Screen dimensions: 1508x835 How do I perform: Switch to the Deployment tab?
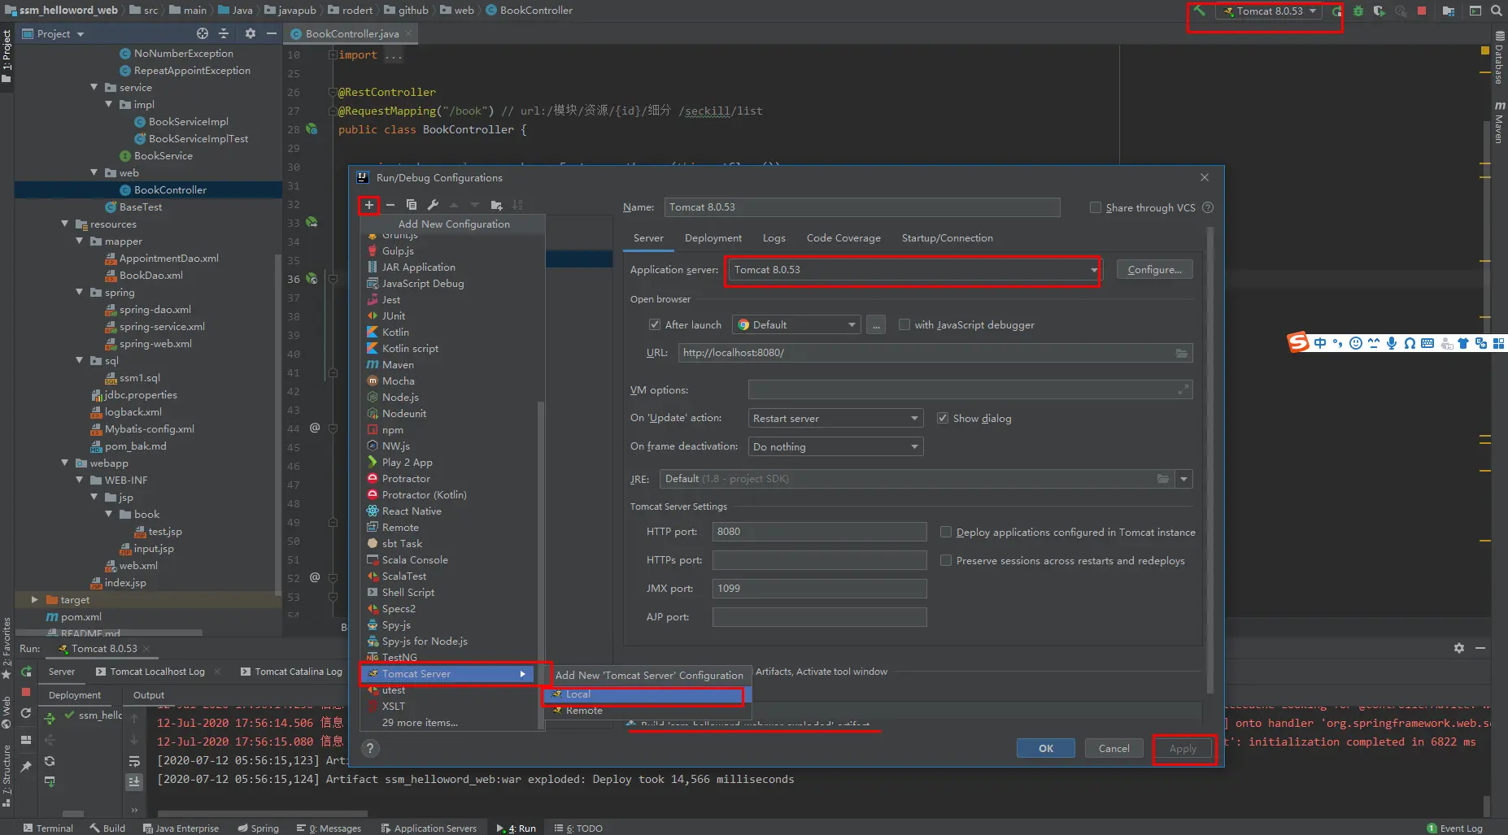[x=713, y=238]
